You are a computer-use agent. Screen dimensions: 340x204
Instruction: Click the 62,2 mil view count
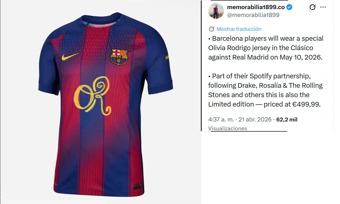click(287, 120)
